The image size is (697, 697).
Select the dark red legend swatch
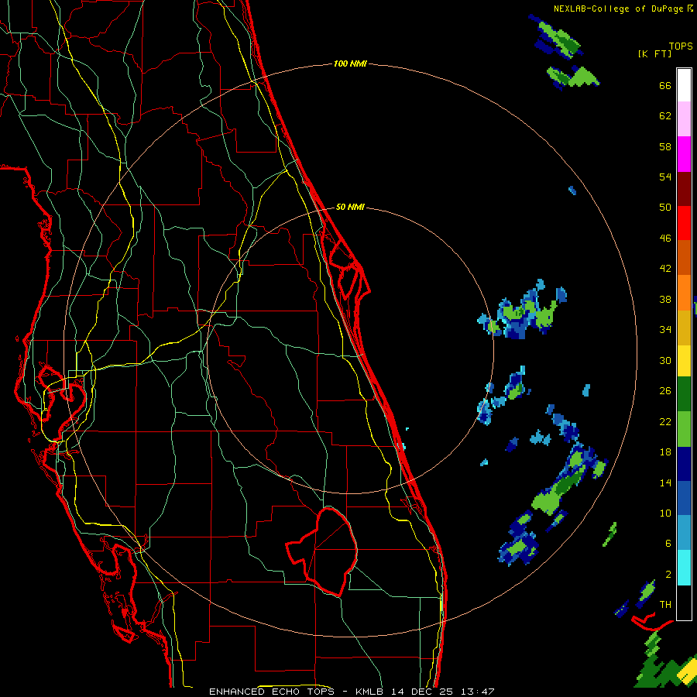[x=684, y=188]
